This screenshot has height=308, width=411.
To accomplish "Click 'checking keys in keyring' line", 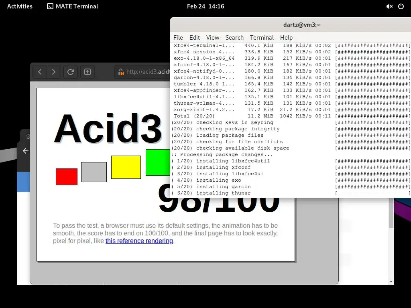I will click(x=291, y=123).
